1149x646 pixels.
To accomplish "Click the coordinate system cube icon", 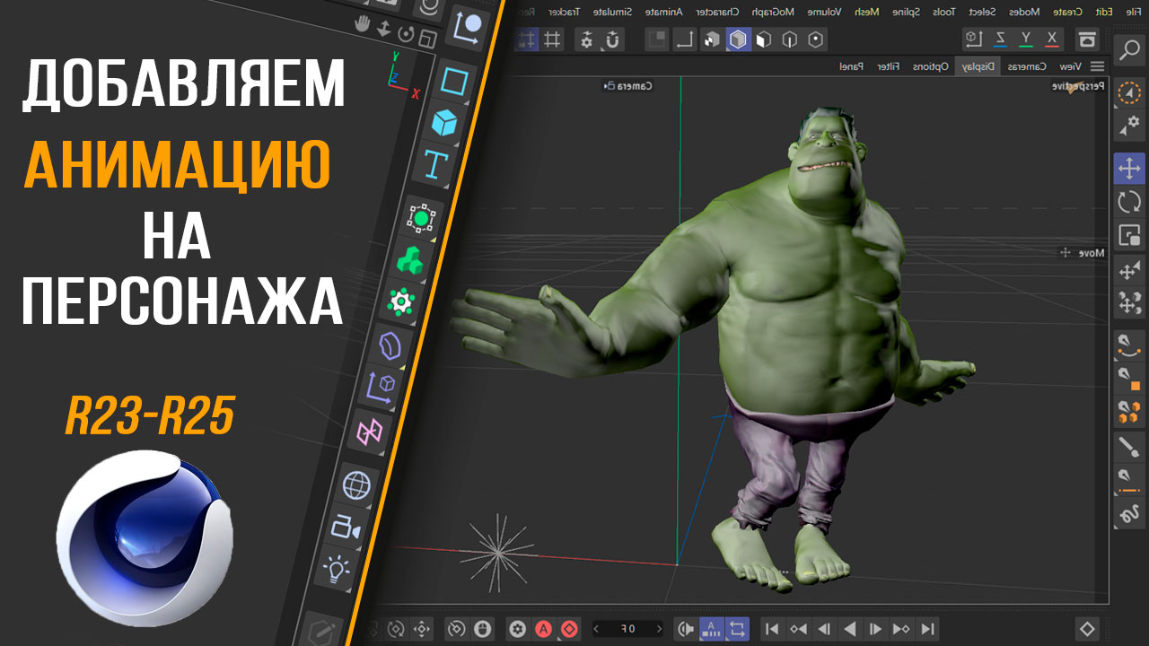I will tap(974, 39).
